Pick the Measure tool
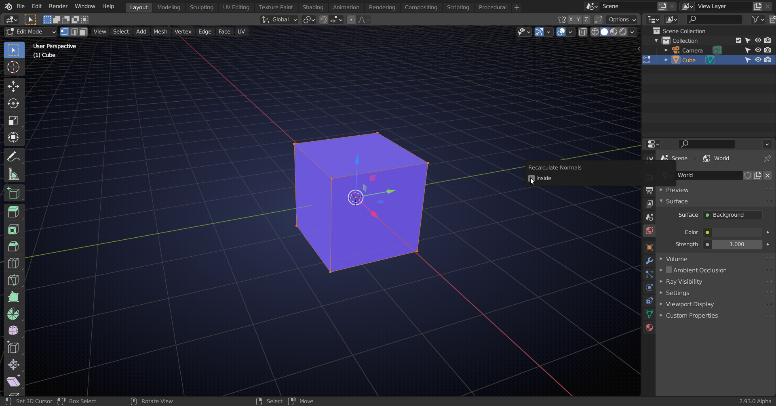 pyautogui.click(x=14, y=174)
